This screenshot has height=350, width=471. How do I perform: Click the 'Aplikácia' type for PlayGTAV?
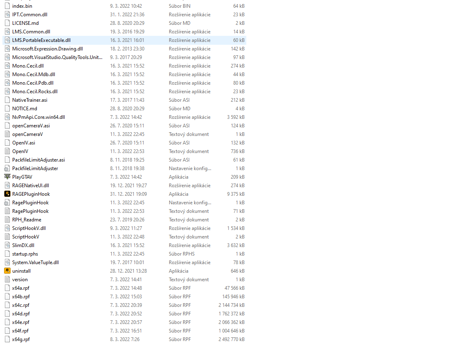tap(179, 177)
